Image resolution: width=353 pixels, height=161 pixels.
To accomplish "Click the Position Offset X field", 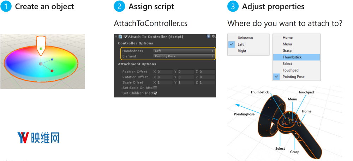I will pos(164,72).
